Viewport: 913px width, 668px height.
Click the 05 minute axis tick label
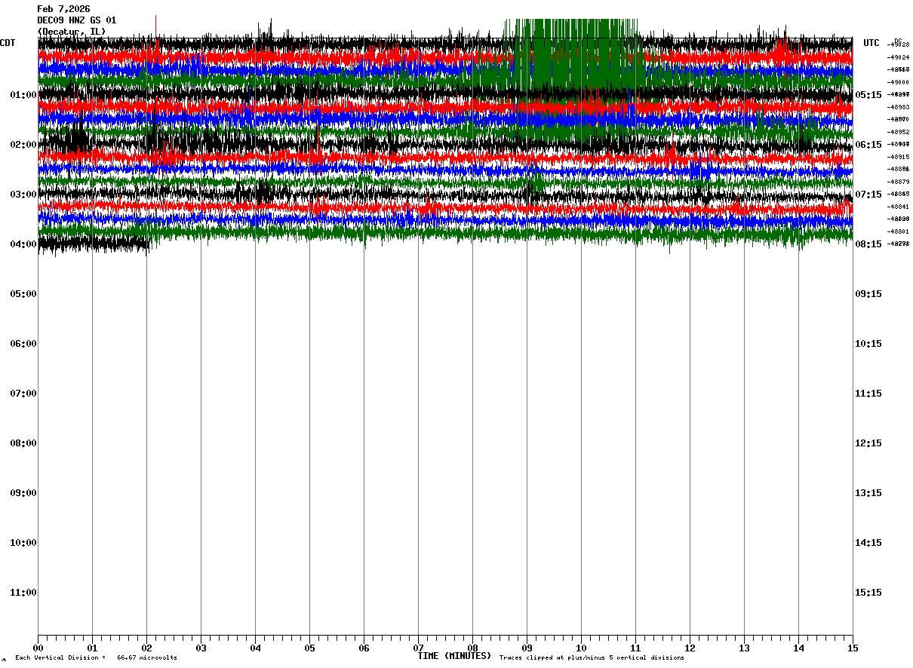coord(309,648)
